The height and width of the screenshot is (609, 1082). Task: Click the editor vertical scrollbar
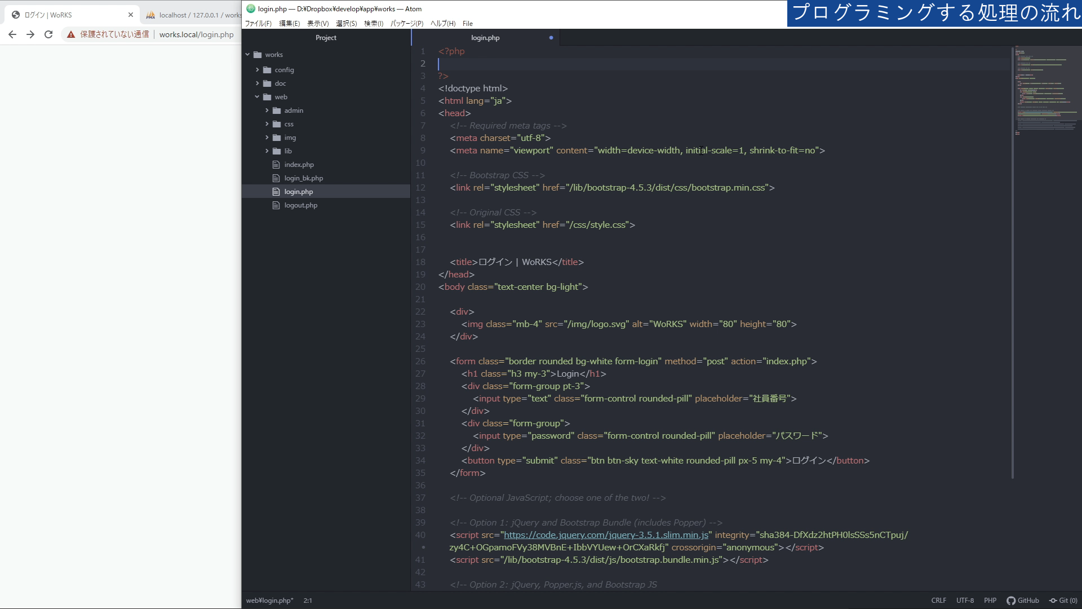(1013, 262)
